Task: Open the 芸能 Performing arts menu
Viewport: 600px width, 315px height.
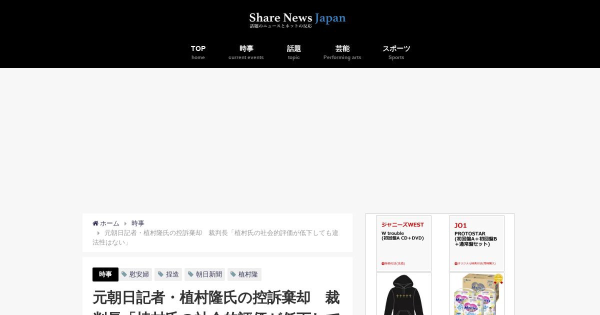Action: point(342,52)
